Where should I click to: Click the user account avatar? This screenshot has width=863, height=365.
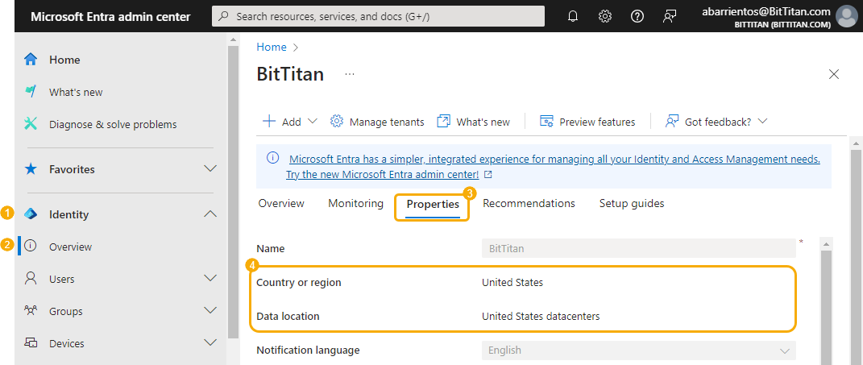point(846,16)
